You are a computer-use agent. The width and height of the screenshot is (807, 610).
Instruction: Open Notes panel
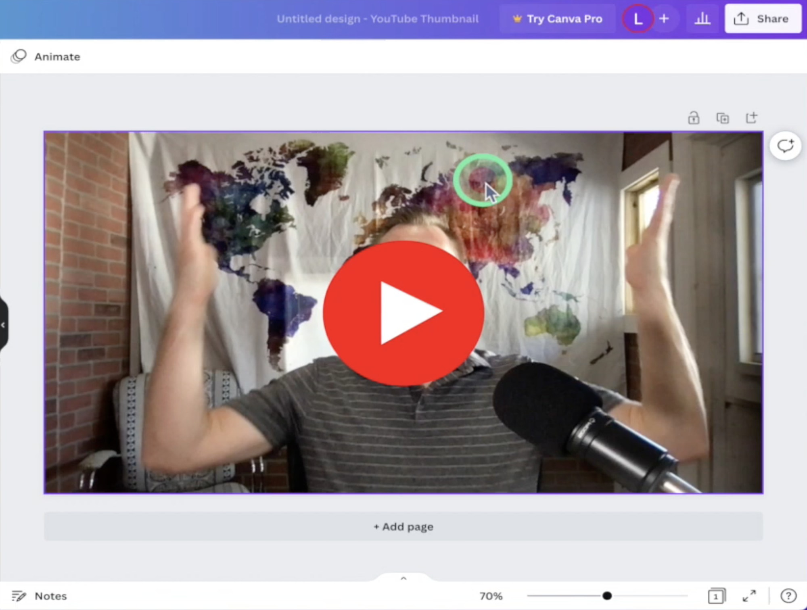(x=39, y=596)
